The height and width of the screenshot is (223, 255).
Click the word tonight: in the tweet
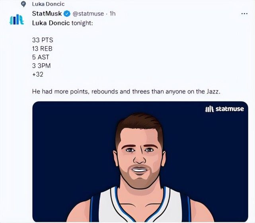pyautogui.click(x=82, y=23)
